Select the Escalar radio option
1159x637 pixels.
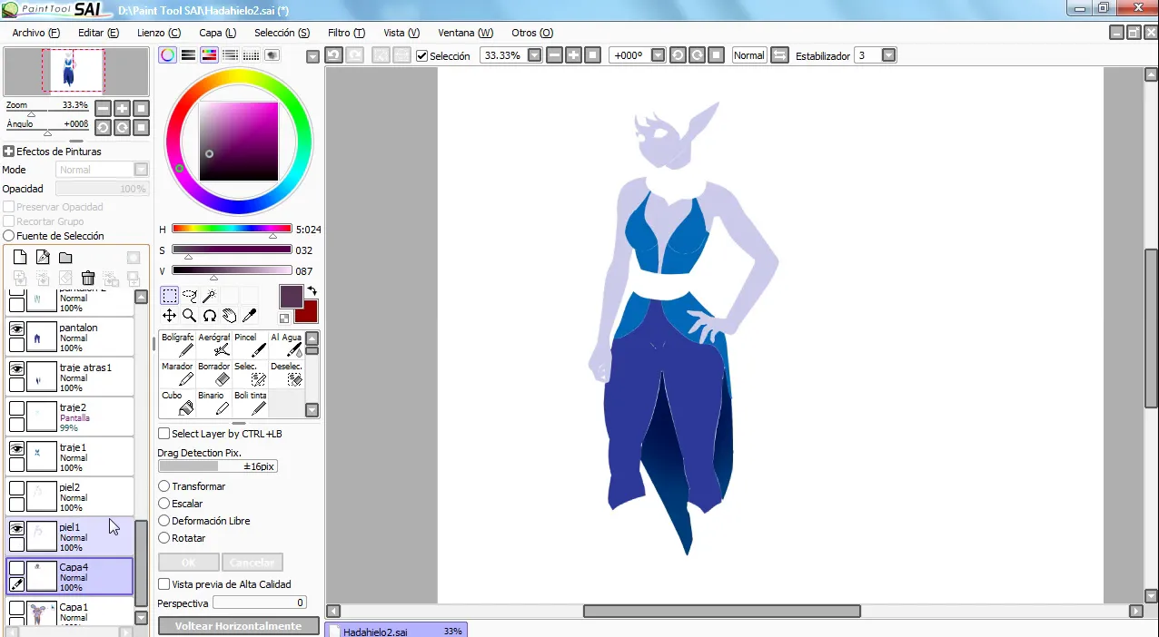[164, 504]
